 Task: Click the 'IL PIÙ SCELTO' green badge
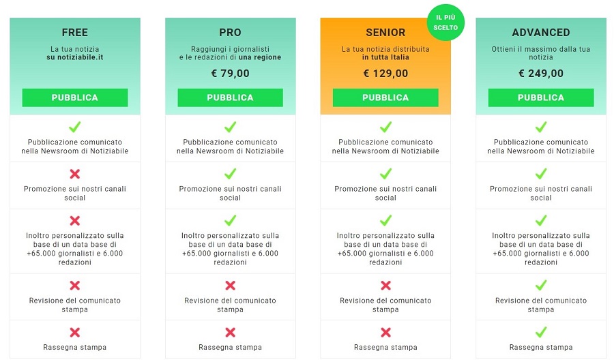[445, 22]
